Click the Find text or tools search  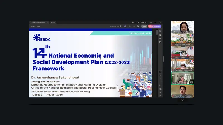tap(116, 26)
